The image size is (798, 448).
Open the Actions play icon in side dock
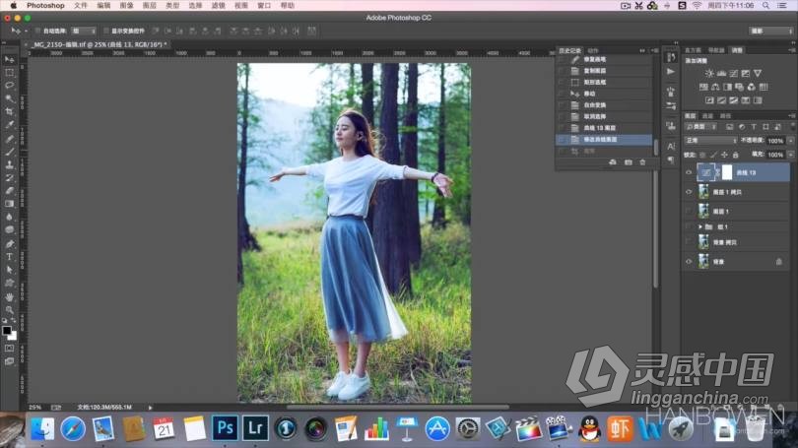click(x=671, y=72)
